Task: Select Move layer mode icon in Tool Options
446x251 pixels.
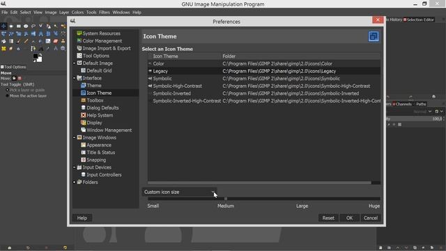Action: (14, 78)
